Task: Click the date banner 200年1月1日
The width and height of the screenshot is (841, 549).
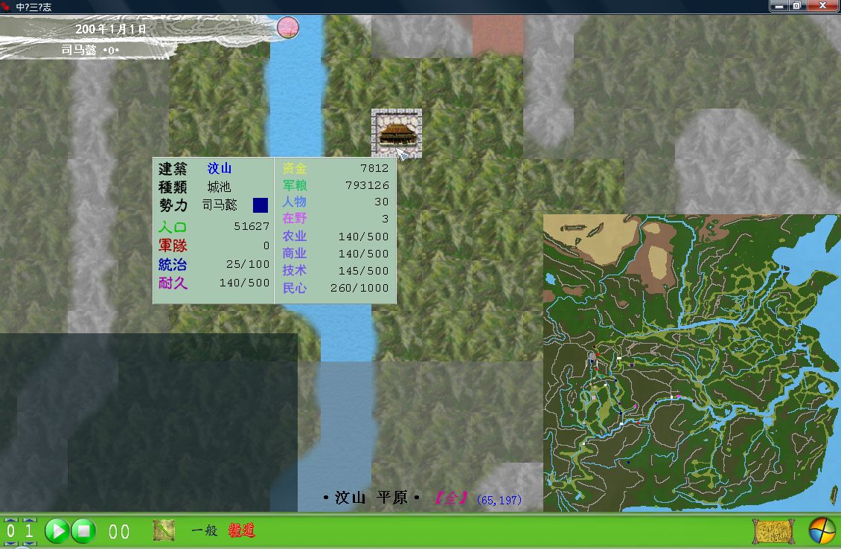Action: click(110, 29)
